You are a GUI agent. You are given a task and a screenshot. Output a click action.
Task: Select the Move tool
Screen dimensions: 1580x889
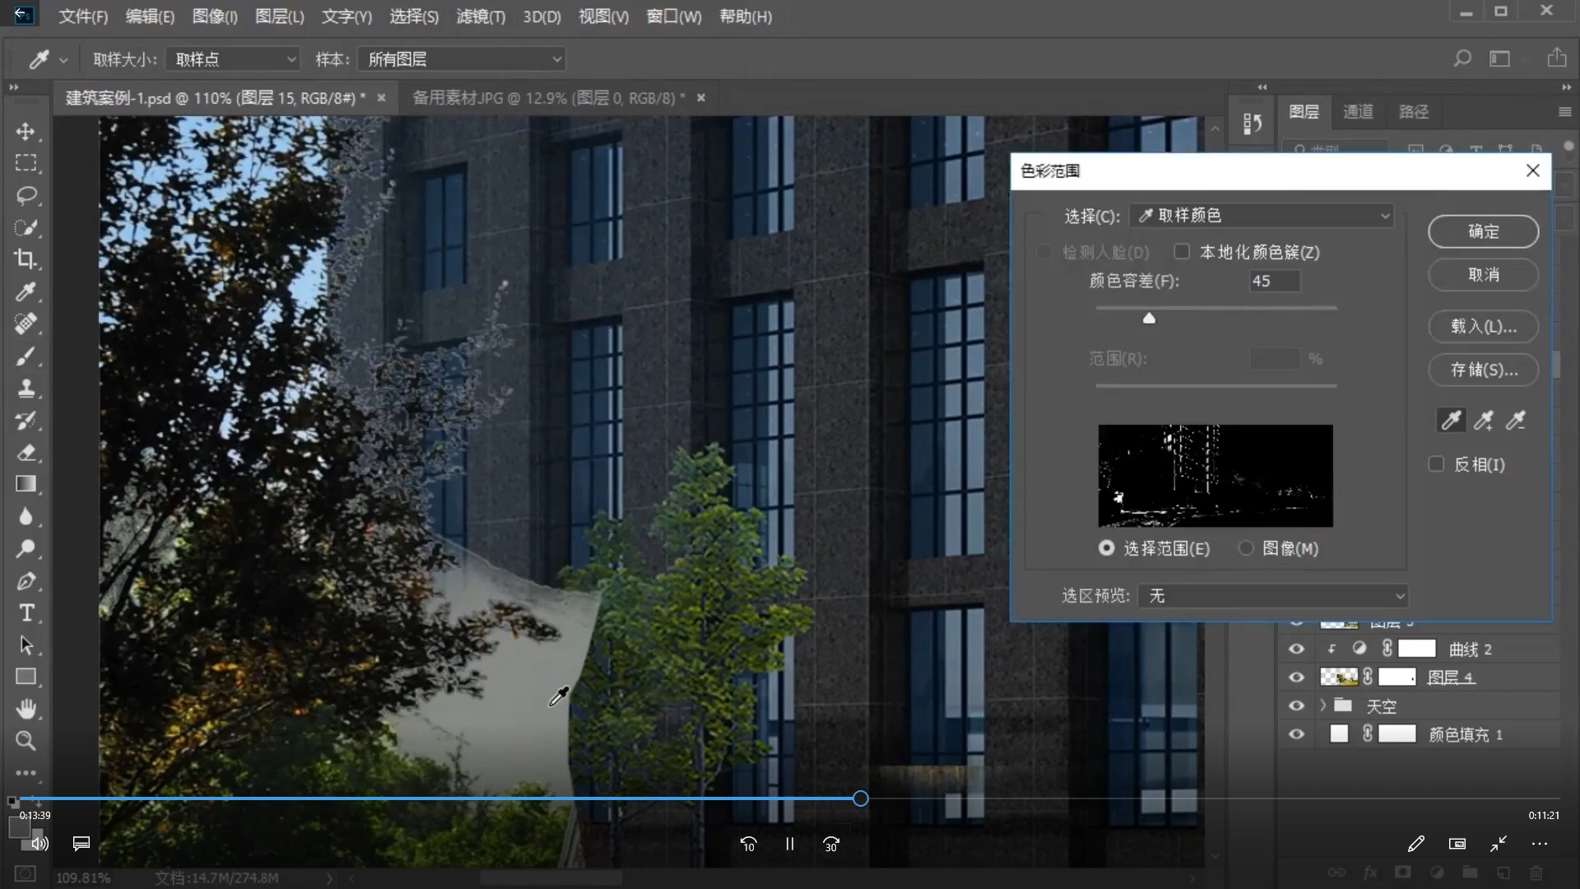coord(26,132)
